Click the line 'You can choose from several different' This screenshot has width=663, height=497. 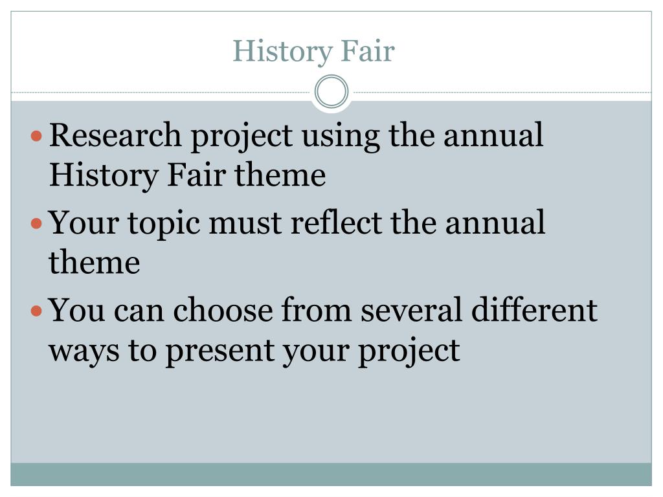(x=323, y=311)
